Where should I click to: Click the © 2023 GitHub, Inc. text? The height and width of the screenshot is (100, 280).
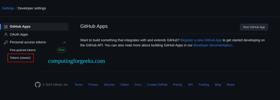55,85
